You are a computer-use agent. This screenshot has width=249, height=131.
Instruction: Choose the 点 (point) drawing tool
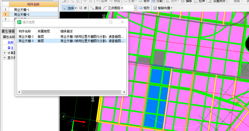[x=83, y=8]
